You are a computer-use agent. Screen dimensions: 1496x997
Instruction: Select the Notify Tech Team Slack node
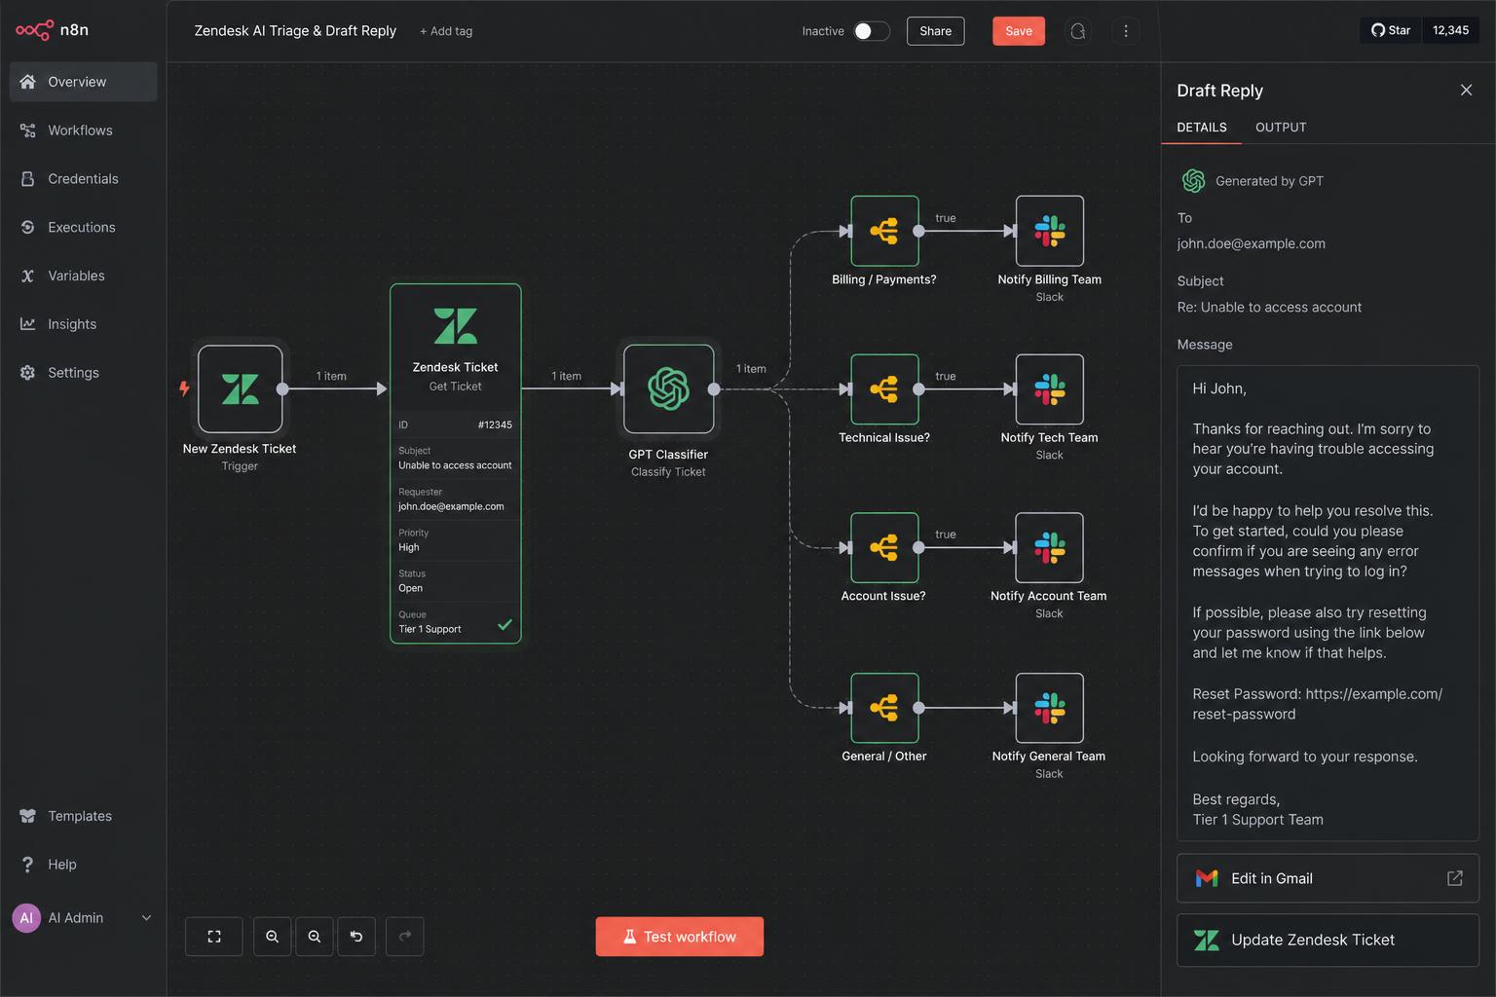[x=1050, y=389]
